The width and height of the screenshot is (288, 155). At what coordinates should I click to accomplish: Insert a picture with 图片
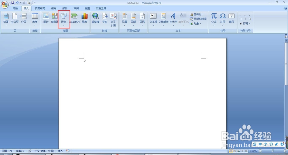pos(46,18)
